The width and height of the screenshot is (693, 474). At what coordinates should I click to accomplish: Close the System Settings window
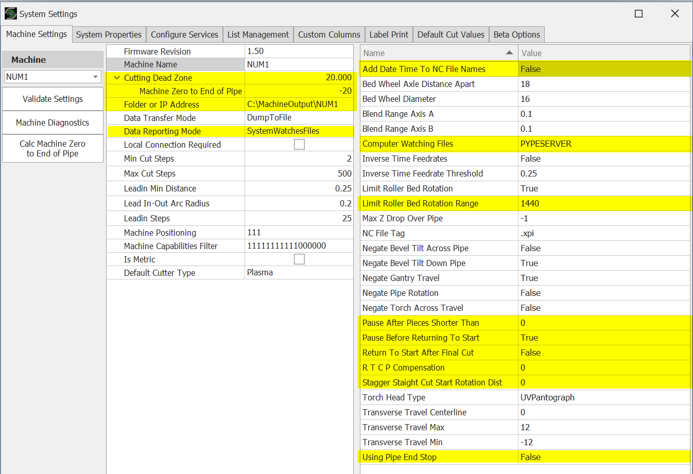(x=674, y=14)
